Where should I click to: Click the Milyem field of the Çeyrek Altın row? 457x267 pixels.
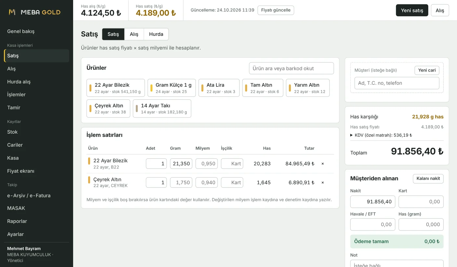click(207, 183)
